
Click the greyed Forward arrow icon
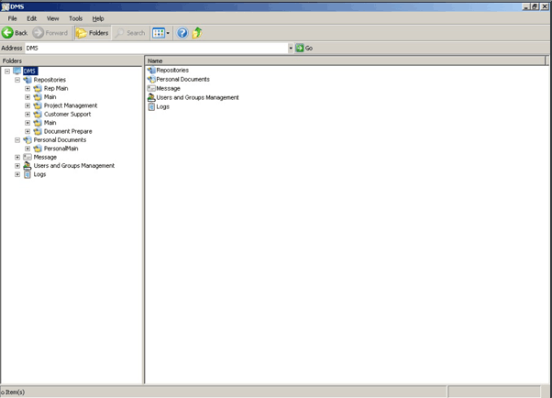click(x=38, y=33)
